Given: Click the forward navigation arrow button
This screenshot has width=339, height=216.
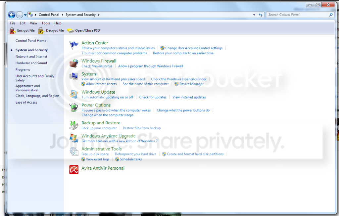Looking at the screenshot, I should (x=20, y=15).
